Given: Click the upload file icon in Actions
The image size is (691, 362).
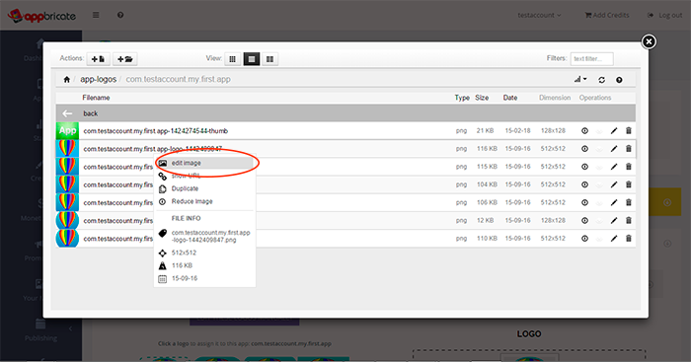Looking at the screenshot, I should coord(99,59).
